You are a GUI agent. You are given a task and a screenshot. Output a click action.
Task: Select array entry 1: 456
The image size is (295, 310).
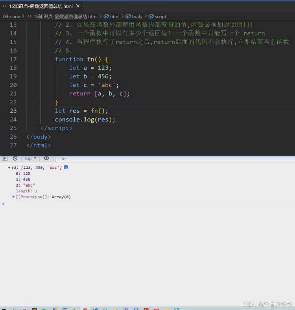pos(23,179)
